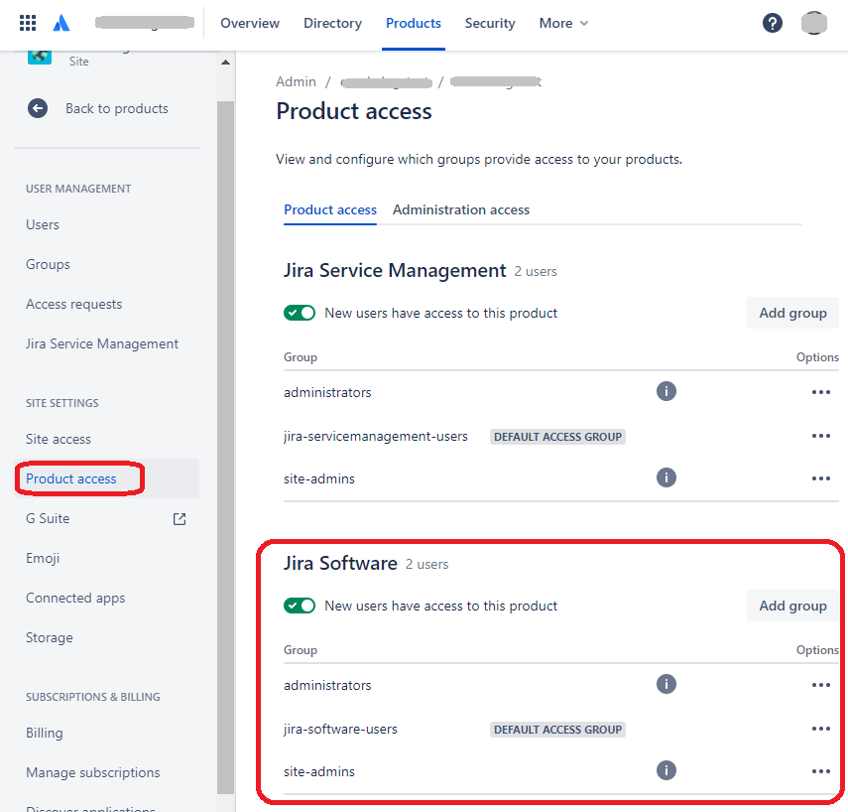
Task: Open Storage settings
Action: pos(50,637)
